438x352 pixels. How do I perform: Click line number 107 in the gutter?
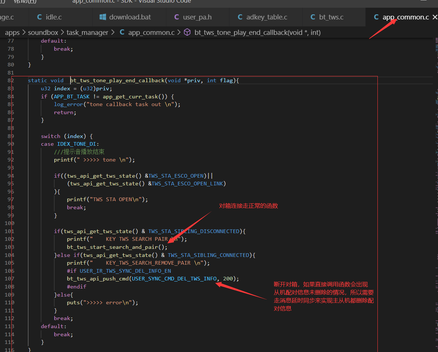9,279
